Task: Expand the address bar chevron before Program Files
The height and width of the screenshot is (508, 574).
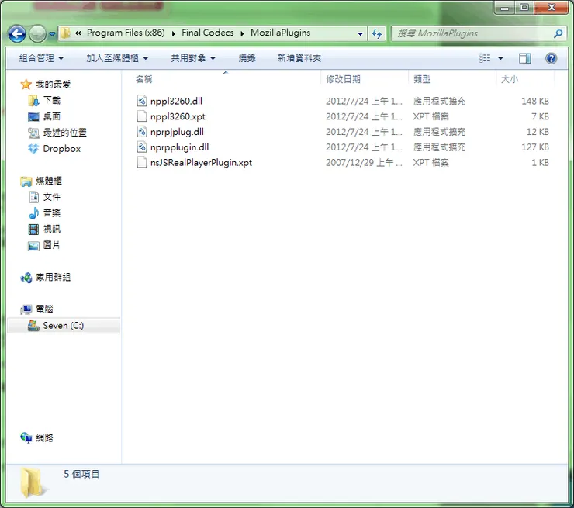Action: click(x=78, y=33)
